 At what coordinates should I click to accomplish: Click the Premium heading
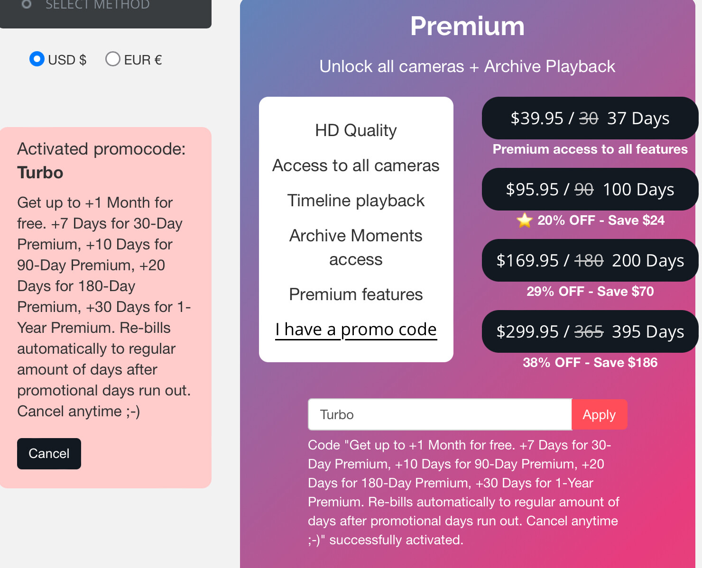click(467, 26)
